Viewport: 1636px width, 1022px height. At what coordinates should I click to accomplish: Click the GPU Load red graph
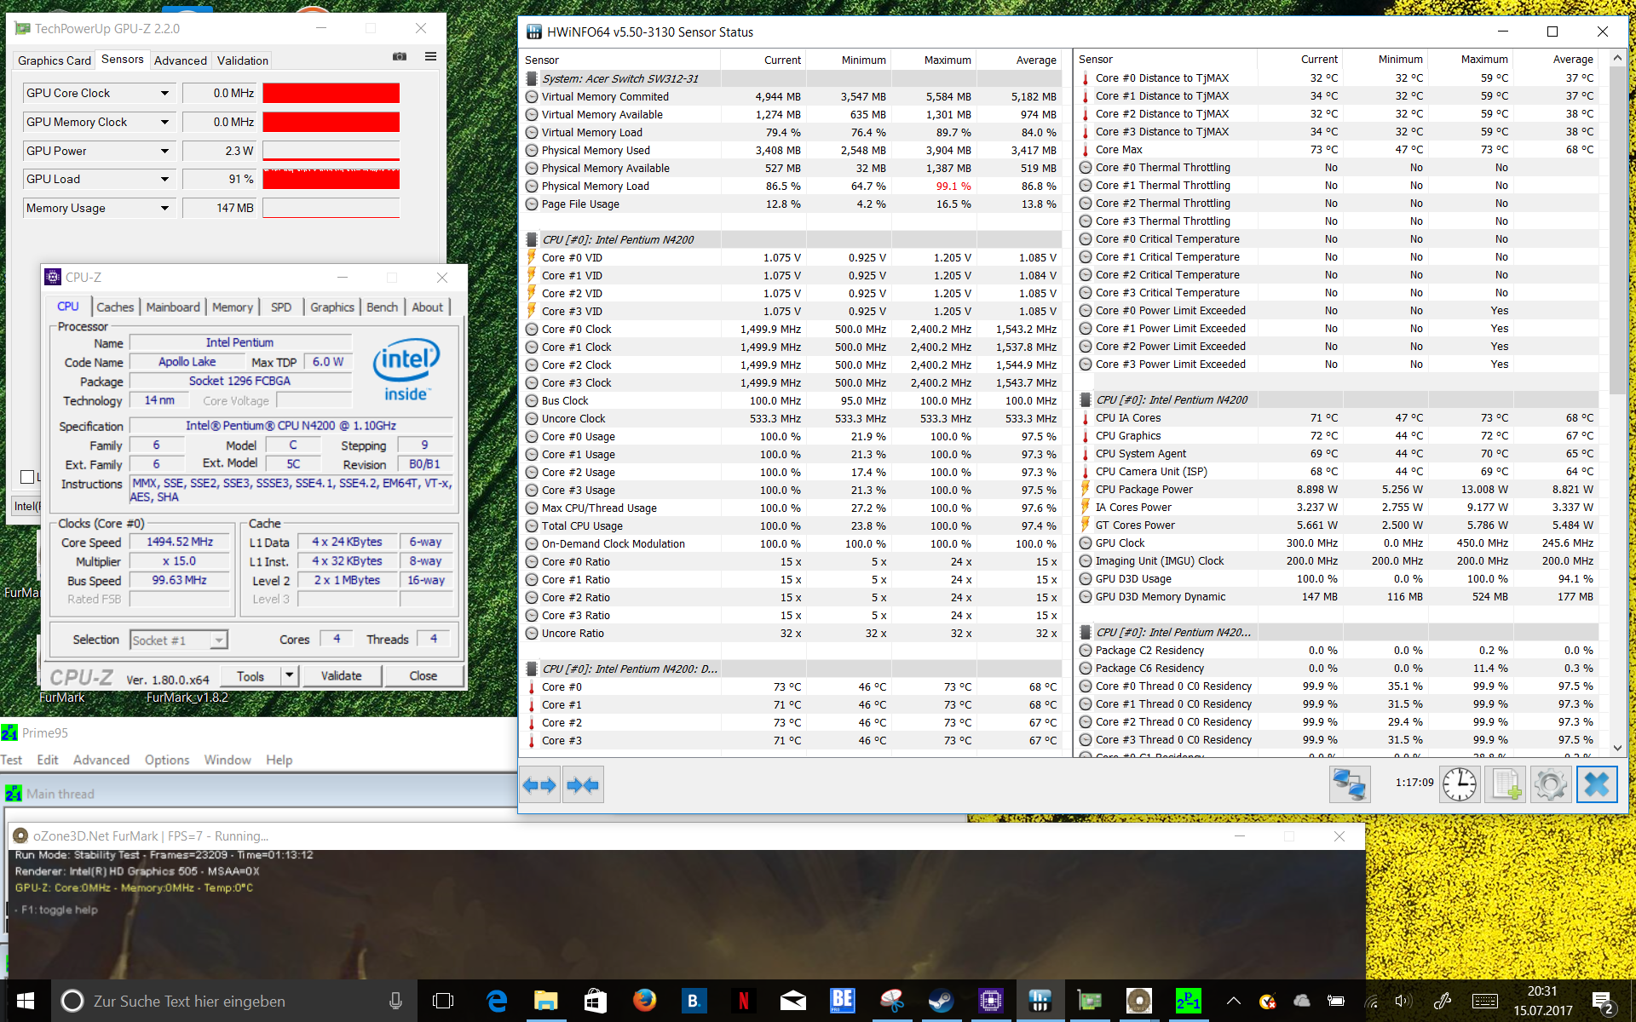tap(331, 179)
